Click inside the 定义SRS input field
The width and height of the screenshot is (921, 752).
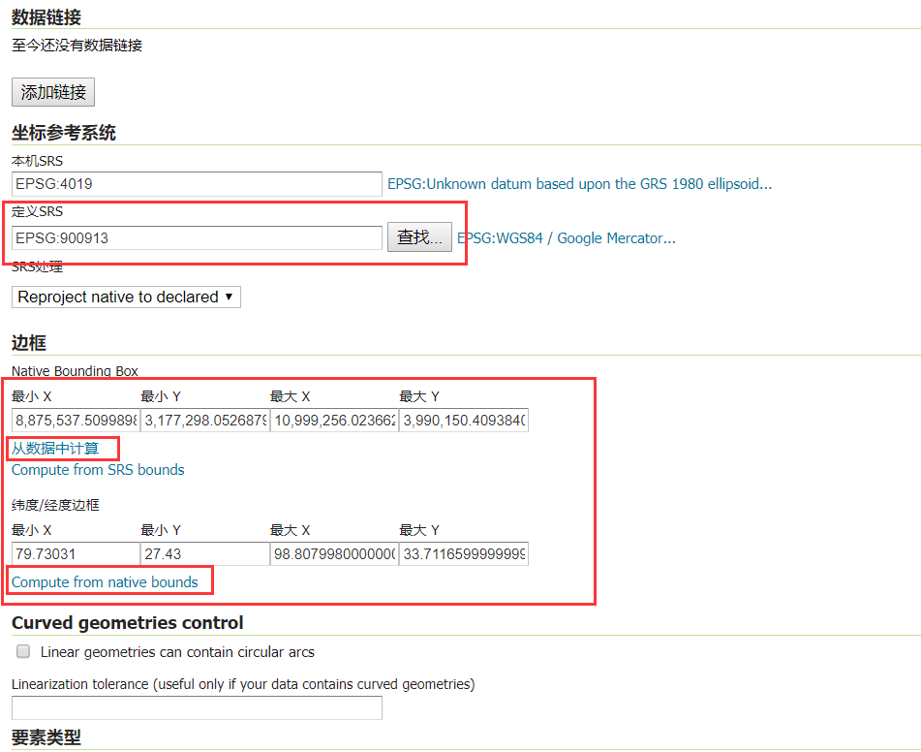coord(194,236)
